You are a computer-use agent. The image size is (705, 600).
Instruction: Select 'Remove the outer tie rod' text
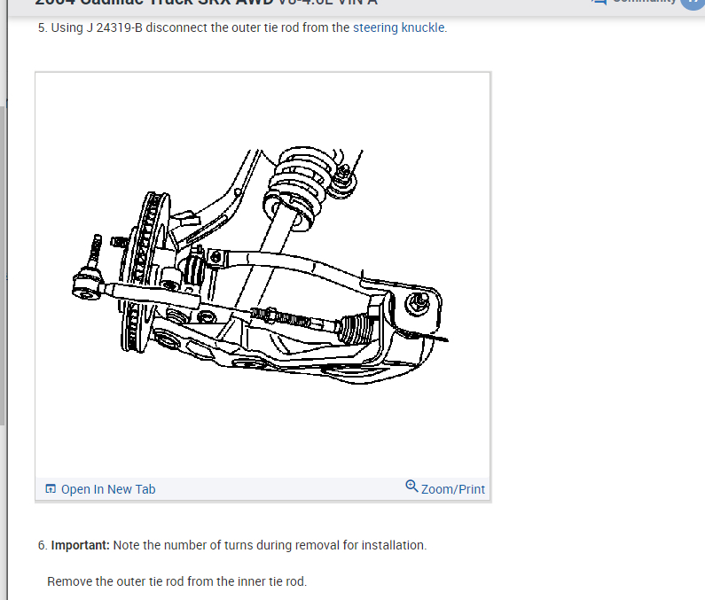(x=176, y=581)
